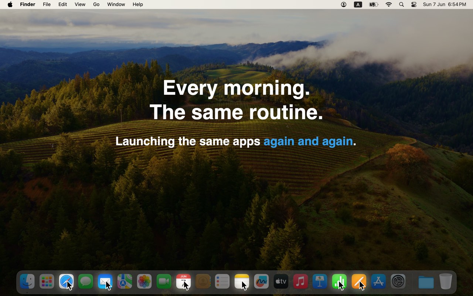Launch Safari from the Dock
The height and width of the screenshot is (296, 473).
67,282
